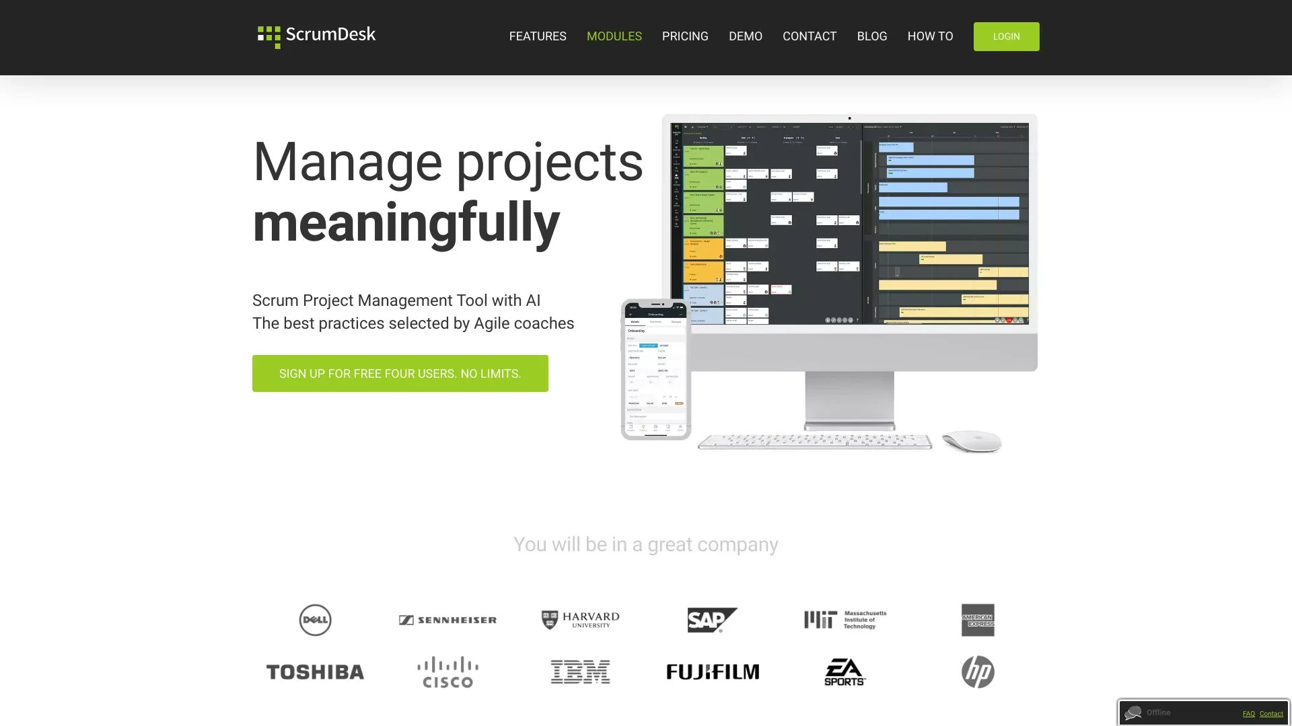Click the BLOG navigation link
Screen dimensions: 1292x726
(871, 36)
